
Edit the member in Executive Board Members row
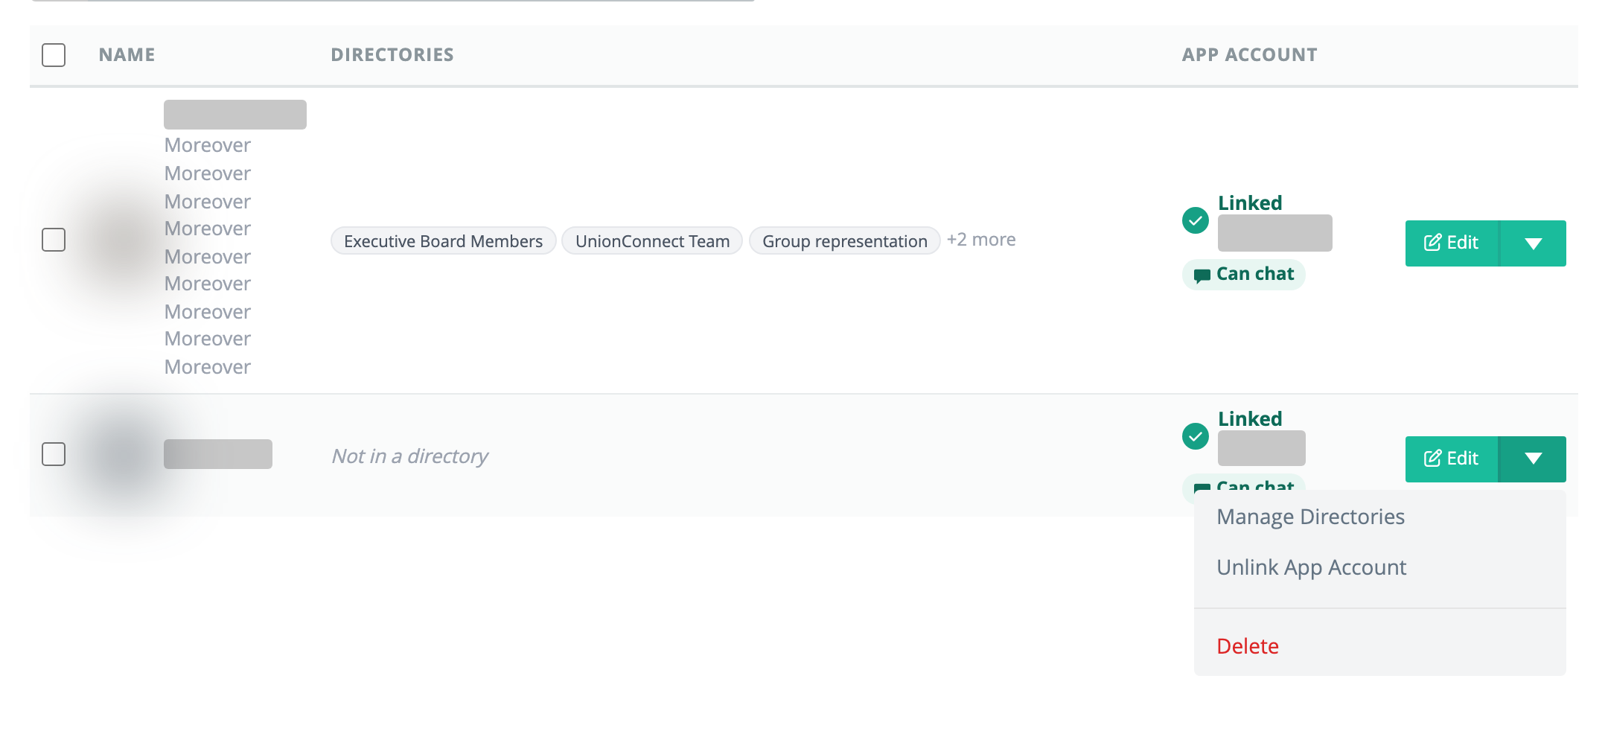pos(1451,243)
